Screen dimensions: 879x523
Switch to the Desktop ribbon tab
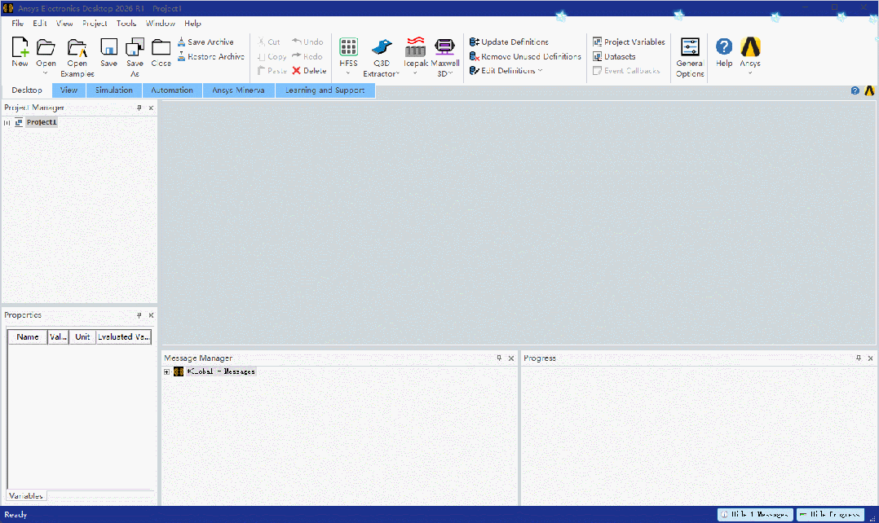pyautogui.click(x=26, y=90)
